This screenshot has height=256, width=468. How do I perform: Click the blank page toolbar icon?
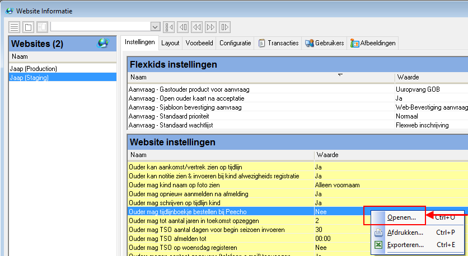(x=28, y=27)
